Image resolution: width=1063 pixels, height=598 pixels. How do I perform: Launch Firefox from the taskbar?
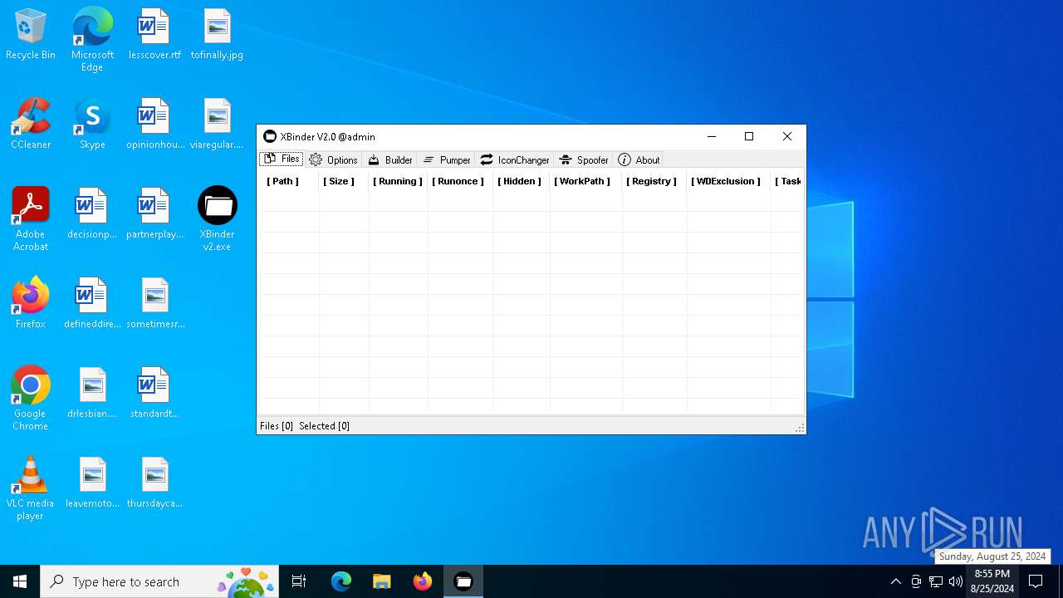coord(423,581)
